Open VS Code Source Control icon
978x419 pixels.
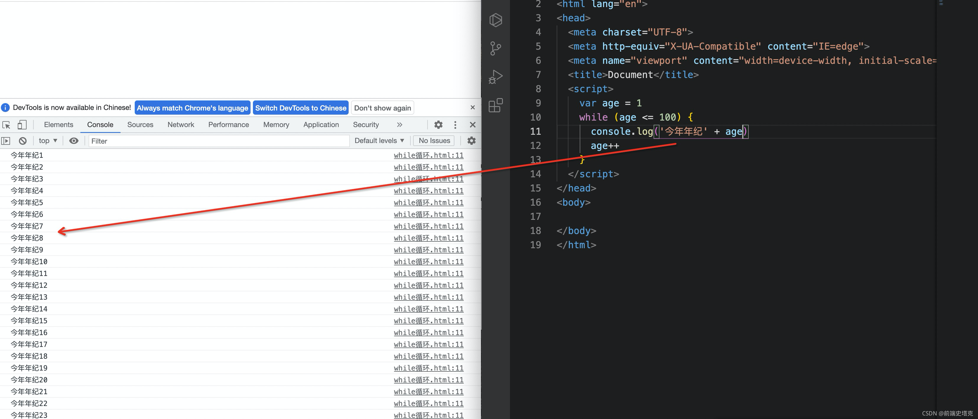pyautogui.click(x=496, y=48)
